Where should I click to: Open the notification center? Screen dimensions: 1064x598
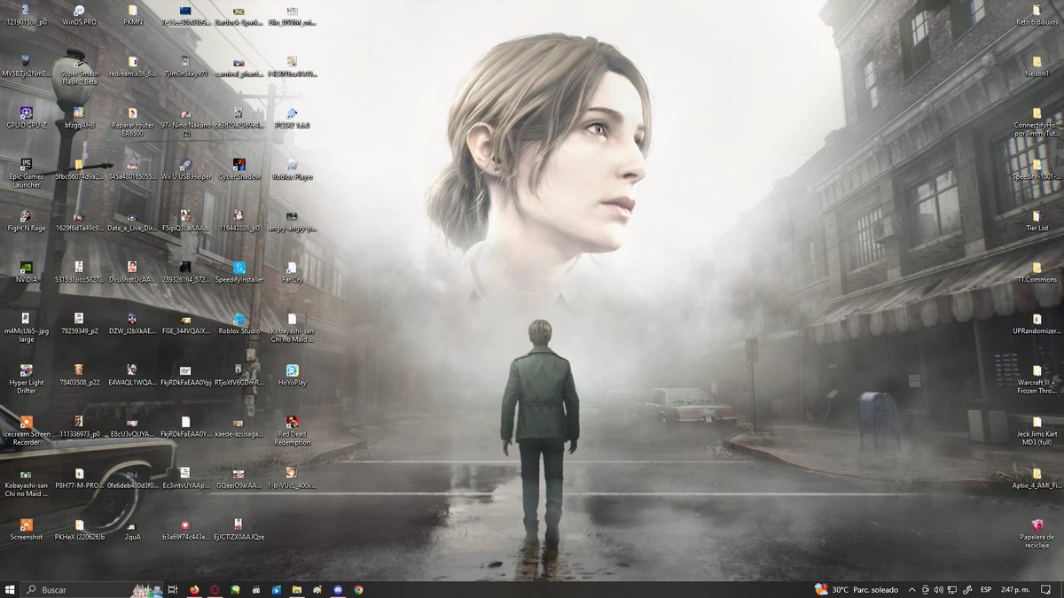(1047, 589)
